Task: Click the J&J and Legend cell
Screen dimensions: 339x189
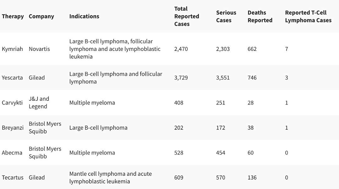Action: pos(39,102)
